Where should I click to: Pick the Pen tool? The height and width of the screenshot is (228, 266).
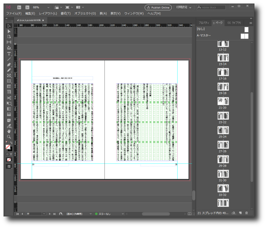click(9, 65)
